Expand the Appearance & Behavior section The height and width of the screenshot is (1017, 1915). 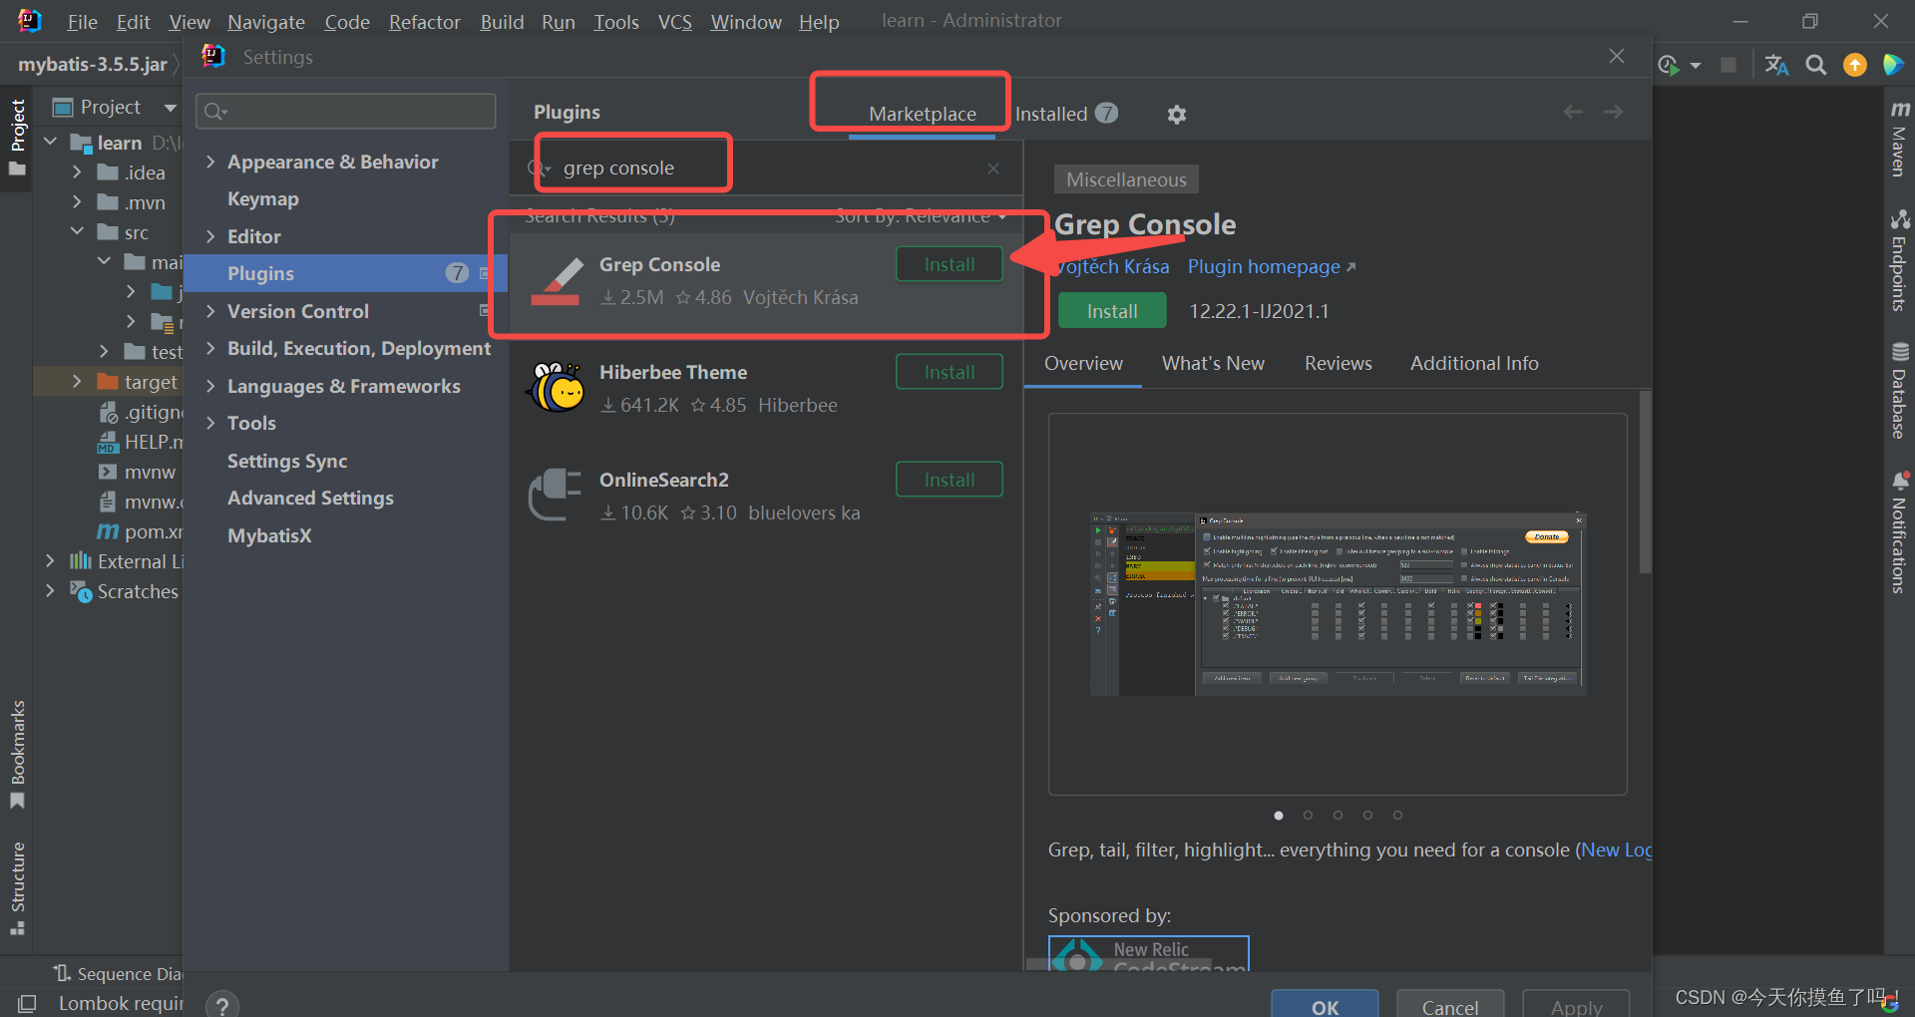(210, 162)
